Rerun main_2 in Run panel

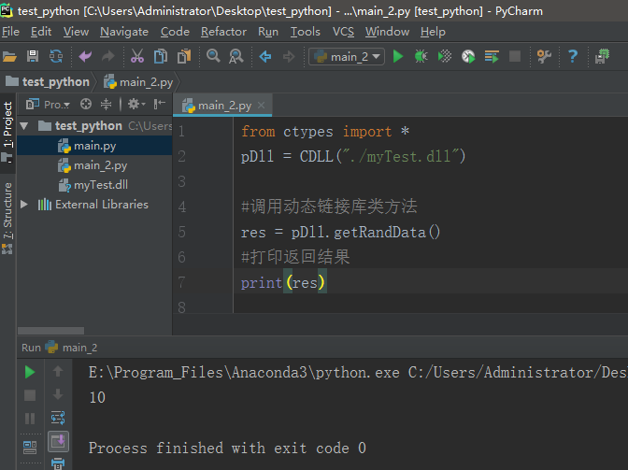pyautogui.click(x=30, y=372)
